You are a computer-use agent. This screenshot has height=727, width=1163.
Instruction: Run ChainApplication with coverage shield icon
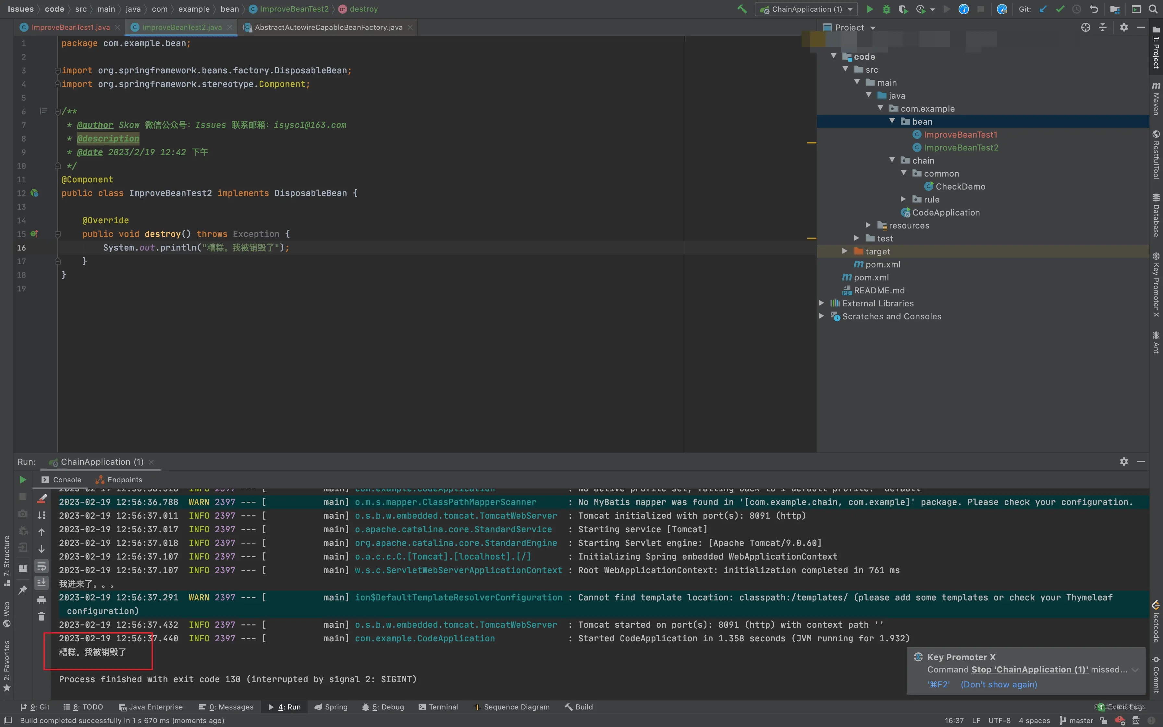(903, 9)
